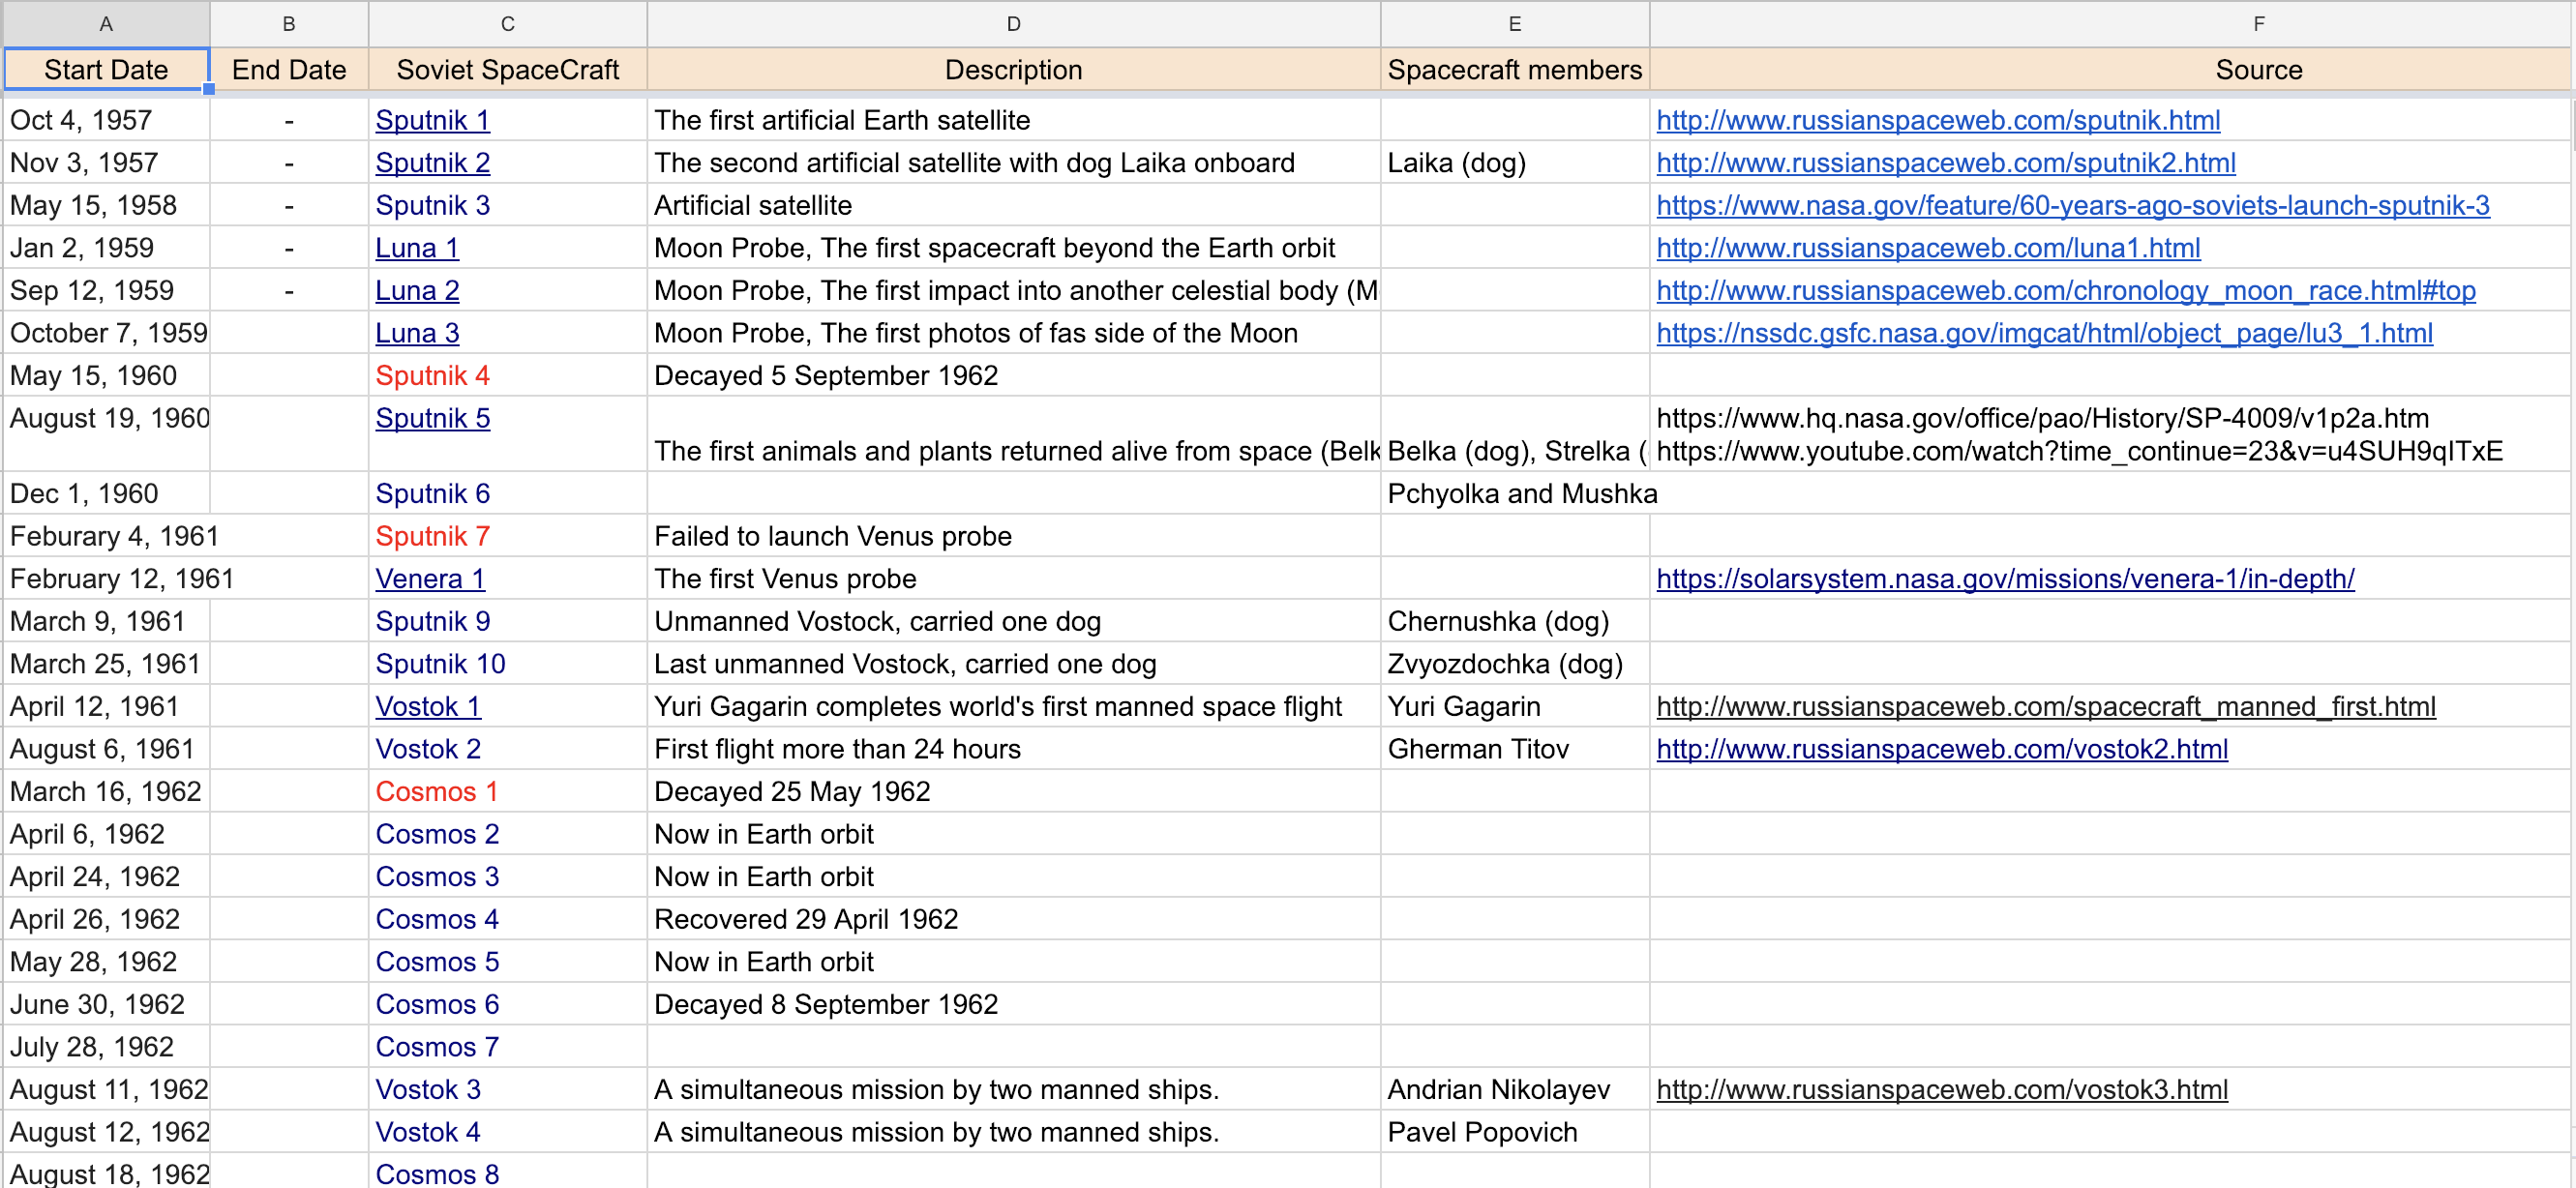Select the Failed to launch Venus probe cell

(x=1013, y=537)
